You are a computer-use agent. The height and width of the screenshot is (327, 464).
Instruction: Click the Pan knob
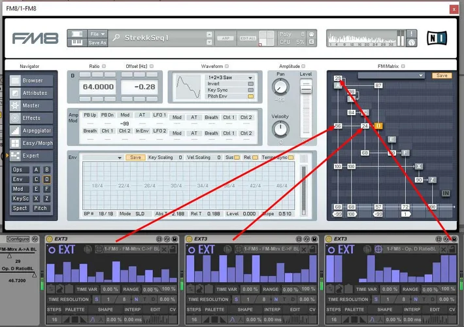[x=280, y=87]
